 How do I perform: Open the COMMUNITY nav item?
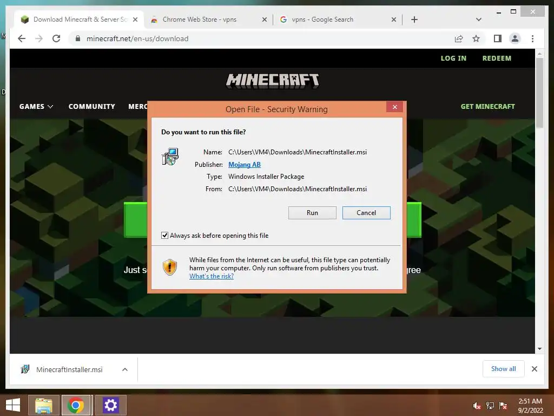click(x=92, y=107)
